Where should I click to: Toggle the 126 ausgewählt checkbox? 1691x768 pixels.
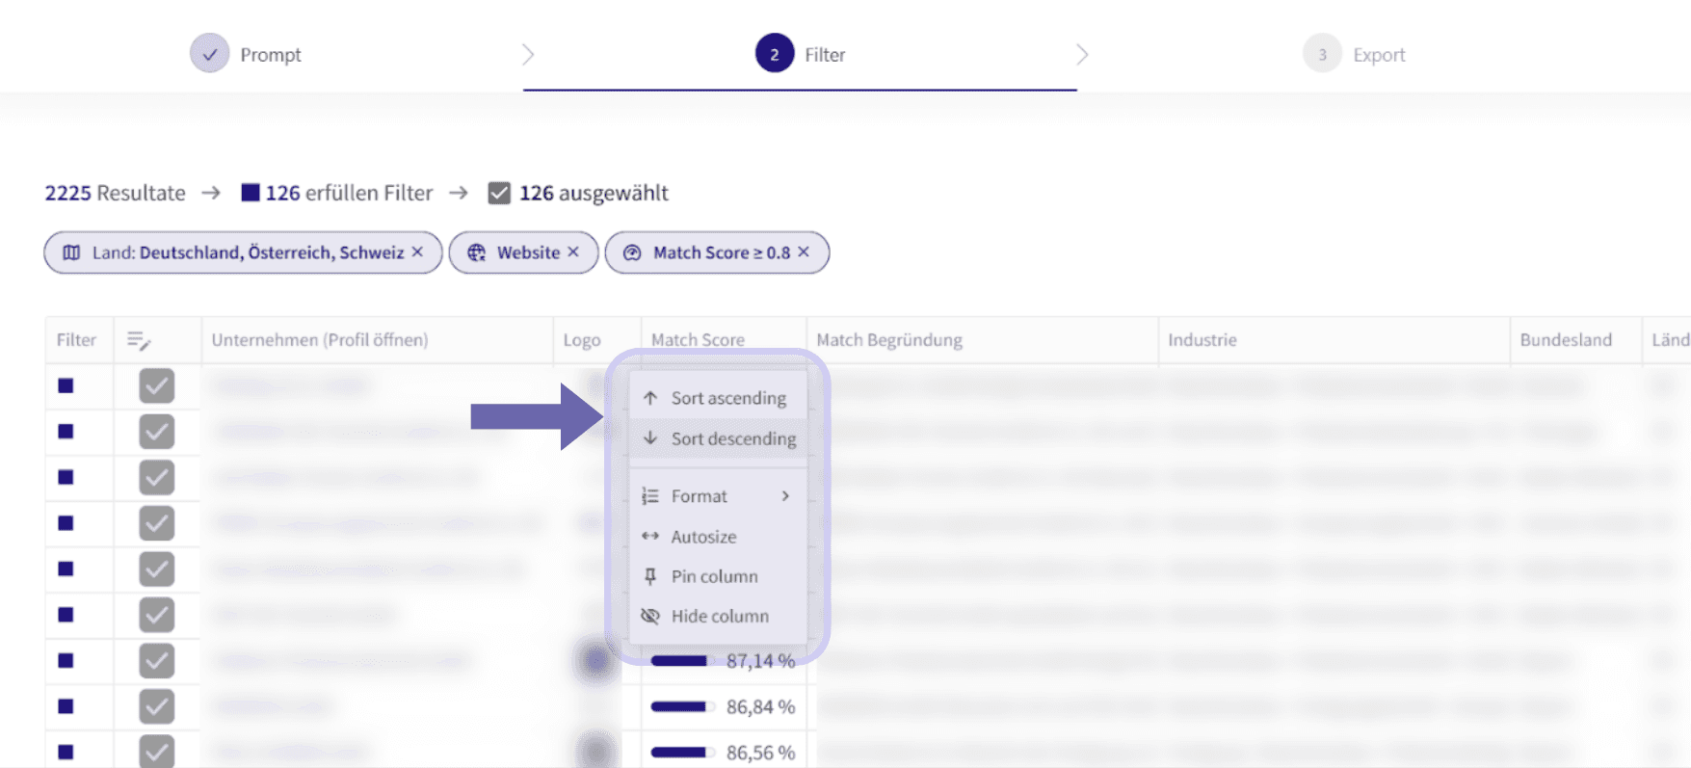(499, 193)
